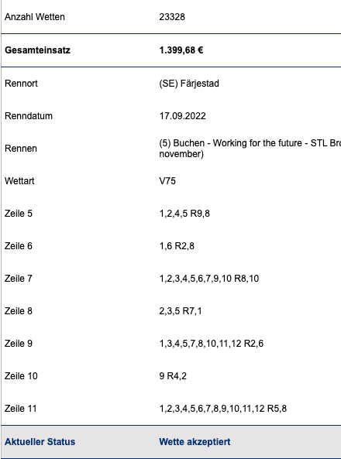341x459 pixels.
Task: Select the Gesamteinsatz amount 1.399,68 €
Action: click(x=181, y=50)
